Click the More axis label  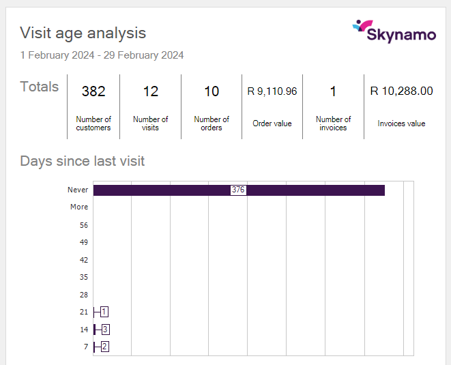pos(79,207)
